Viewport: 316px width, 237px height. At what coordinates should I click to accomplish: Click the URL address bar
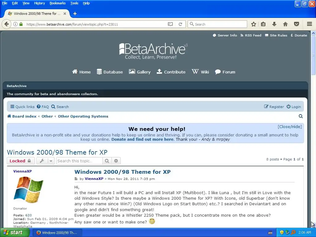coord(96,24)
